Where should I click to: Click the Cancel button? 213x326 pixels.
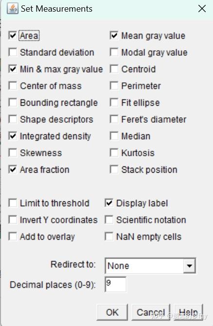(151, 312)
